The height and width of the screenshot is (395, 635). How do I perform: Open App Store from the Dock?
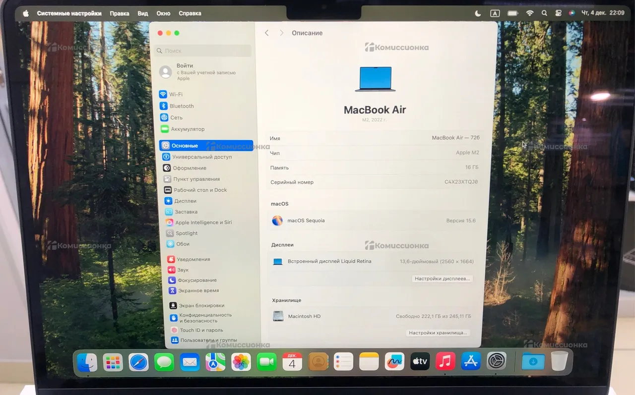[x=471, y=361]
